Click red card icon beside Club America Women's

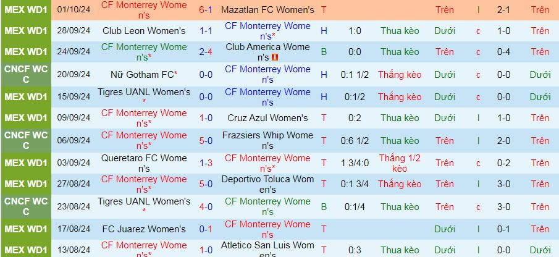pos(274,57)
